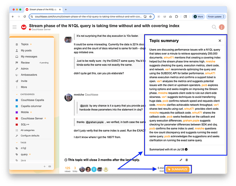Open n1ql tag

click(x=23, y=148)
